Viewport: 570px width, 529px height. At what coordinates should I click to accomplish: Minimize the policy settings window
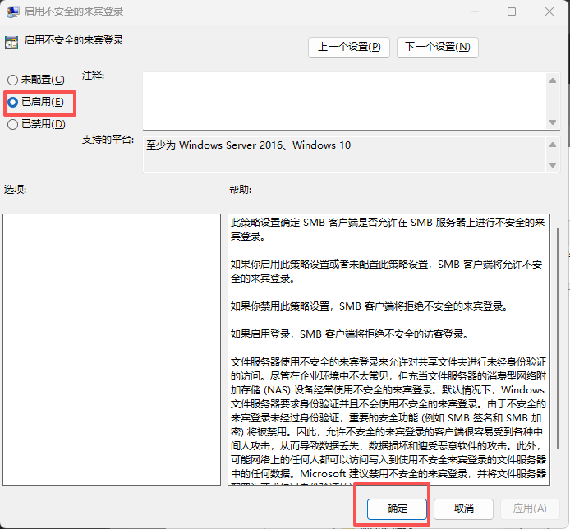pyautogui.click(x=472, y=11)
